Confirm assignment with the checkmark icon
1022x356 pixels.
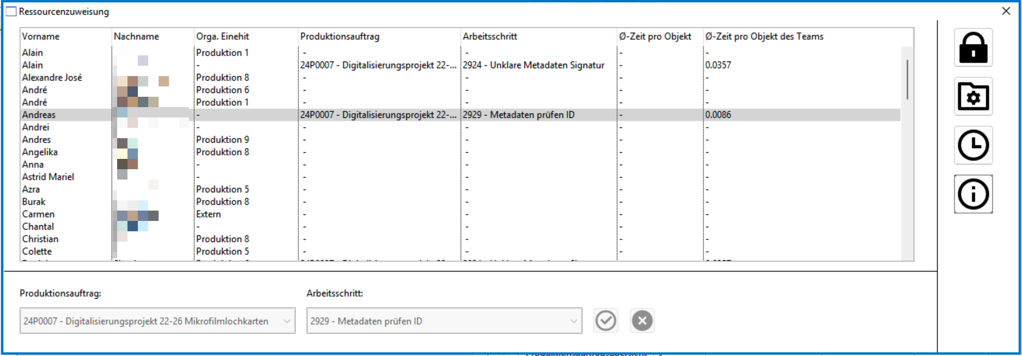[x=605, y=321]
